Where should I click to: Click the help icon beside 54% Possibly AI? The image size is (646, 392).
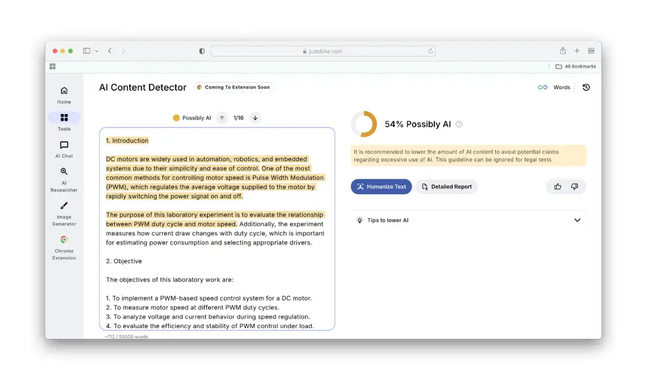tap(459, 124)
